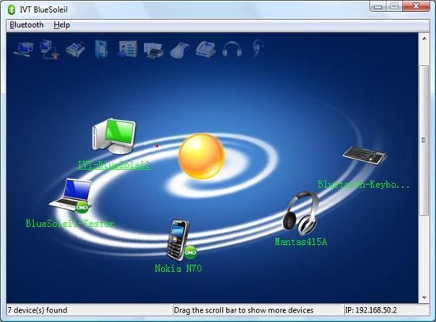Select the Mantas415A headphones device icon
Screen dimensions: 436x322
pyautogui.click(x=300, y=213)
